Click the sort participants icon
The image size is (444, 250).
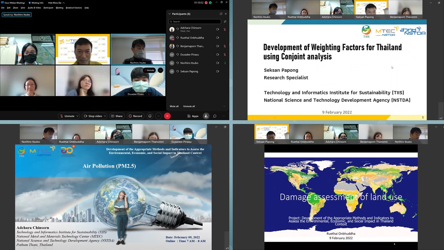225,22
